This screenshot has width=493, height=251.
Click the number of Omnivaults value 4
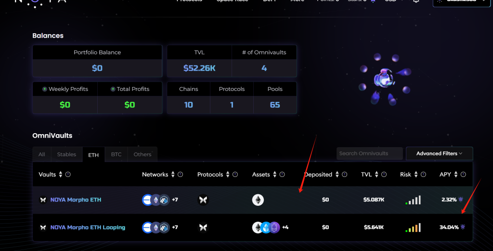click(x=264, y=68)
